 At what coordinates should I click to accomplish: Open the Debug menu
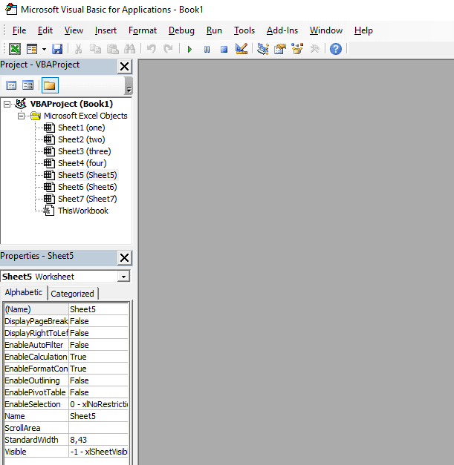pos(181,30)
